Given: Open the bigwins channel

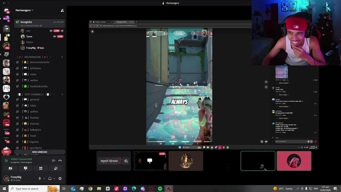Looking at the screenshot, I should [x=39, y=142].
